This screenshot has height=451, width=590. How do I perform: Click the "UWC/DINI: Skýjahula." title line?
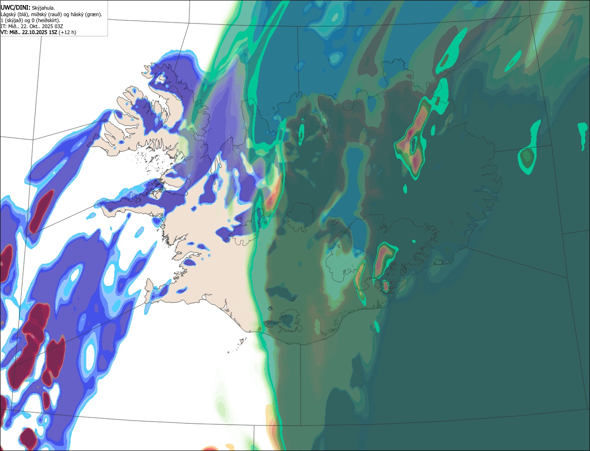point(28,8)
